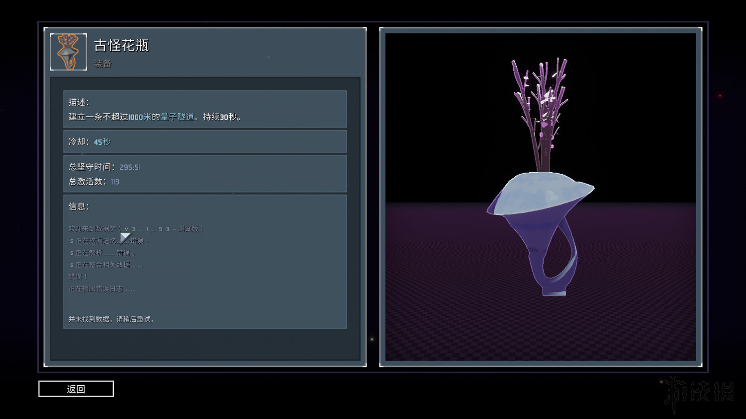Click the 冷却 cooldown label

(x=79, y=142)
